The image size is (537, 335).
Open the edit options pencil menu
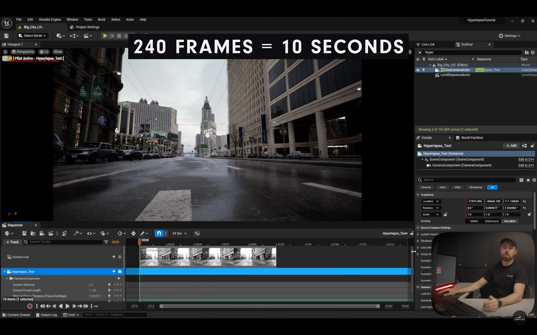144,233
